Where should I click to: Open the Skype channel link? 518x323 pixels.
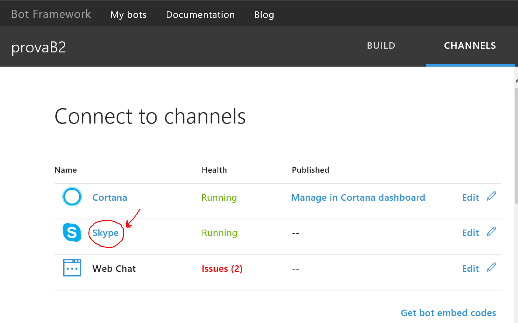click(x=105, y=233)
